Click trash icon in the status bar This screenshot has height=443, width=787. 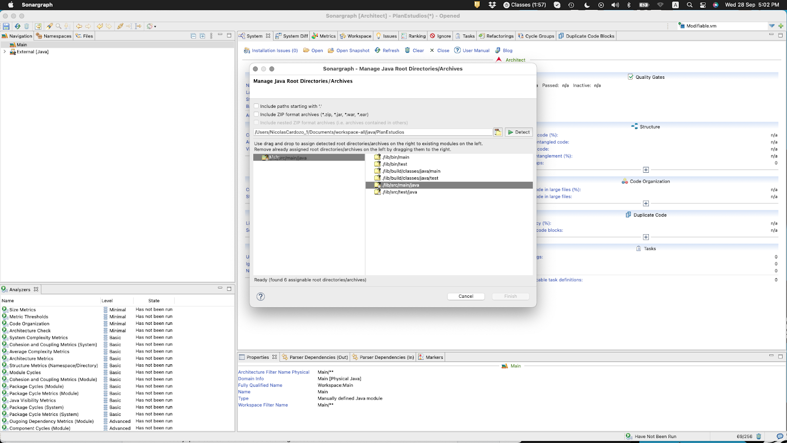point(758,436)
